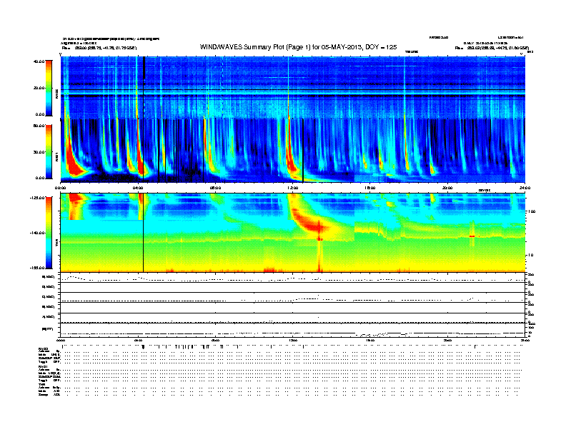Select the 30.00 label on RAD1 color scale
This screenshot has height=437, width=566.
tap(39, 152)
